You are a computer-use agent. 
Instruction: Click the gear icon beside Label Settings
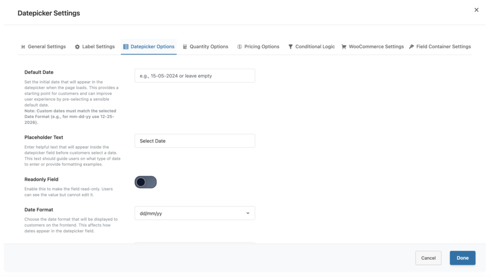click(x=77, y=47)
